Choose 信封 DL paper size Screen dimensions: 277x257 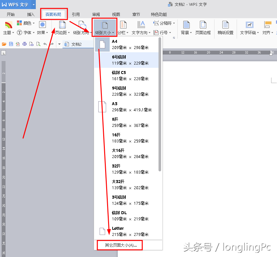[127, 216]
